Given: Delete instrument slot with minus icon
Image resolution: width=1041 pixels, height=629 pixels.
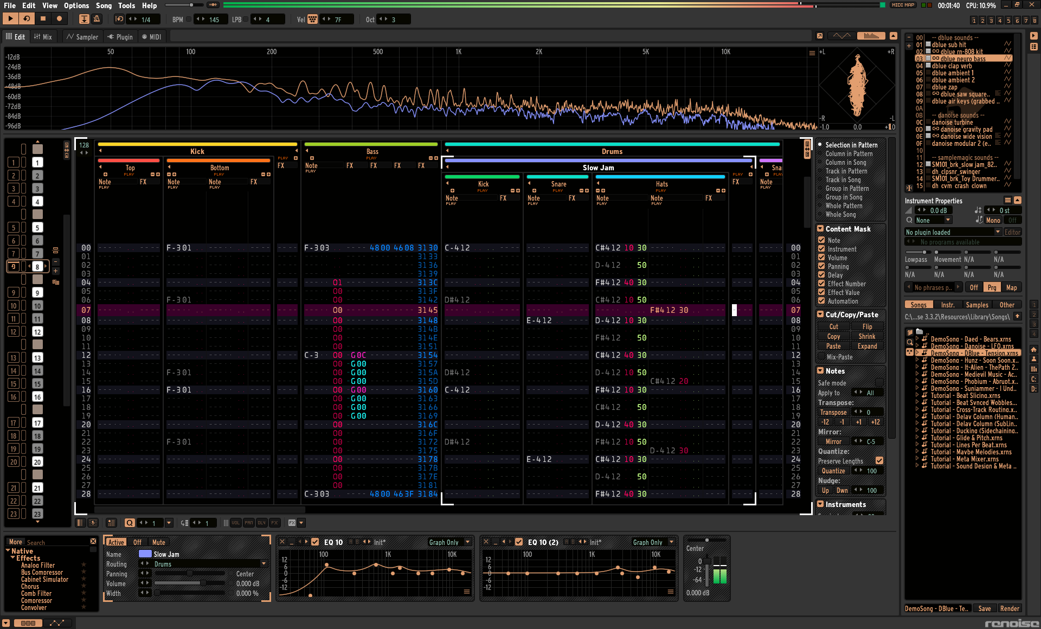Looking at the screenshot, I should [909, 38].
